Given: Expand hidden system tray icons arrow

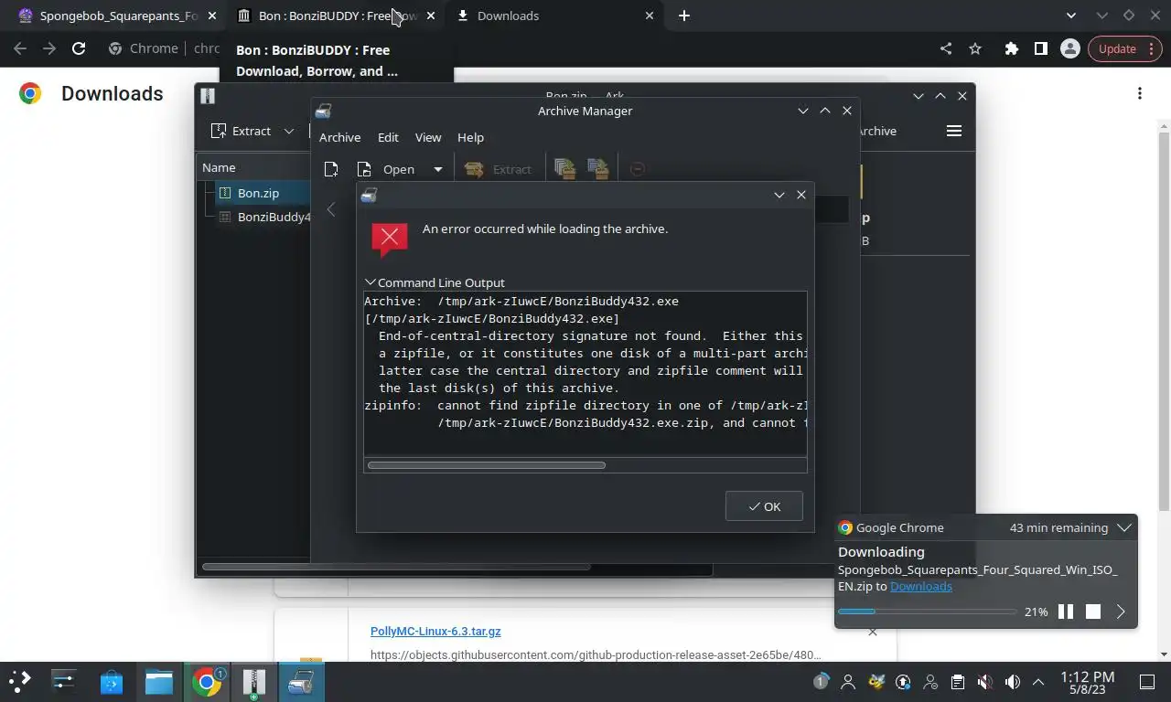Looking at the screenshot, I should click(1038, 682).
